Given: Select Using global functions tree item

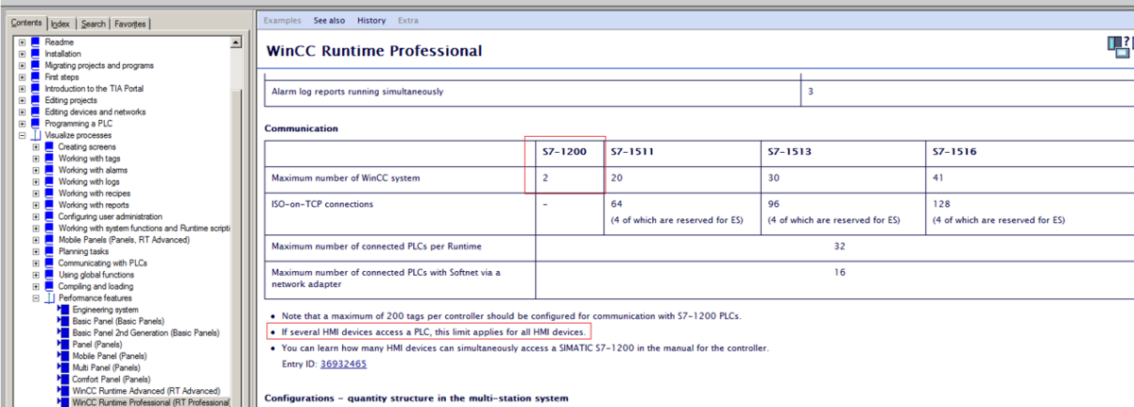Looking at the screenshot, I should pyautogui.click(x=96, y=275).
